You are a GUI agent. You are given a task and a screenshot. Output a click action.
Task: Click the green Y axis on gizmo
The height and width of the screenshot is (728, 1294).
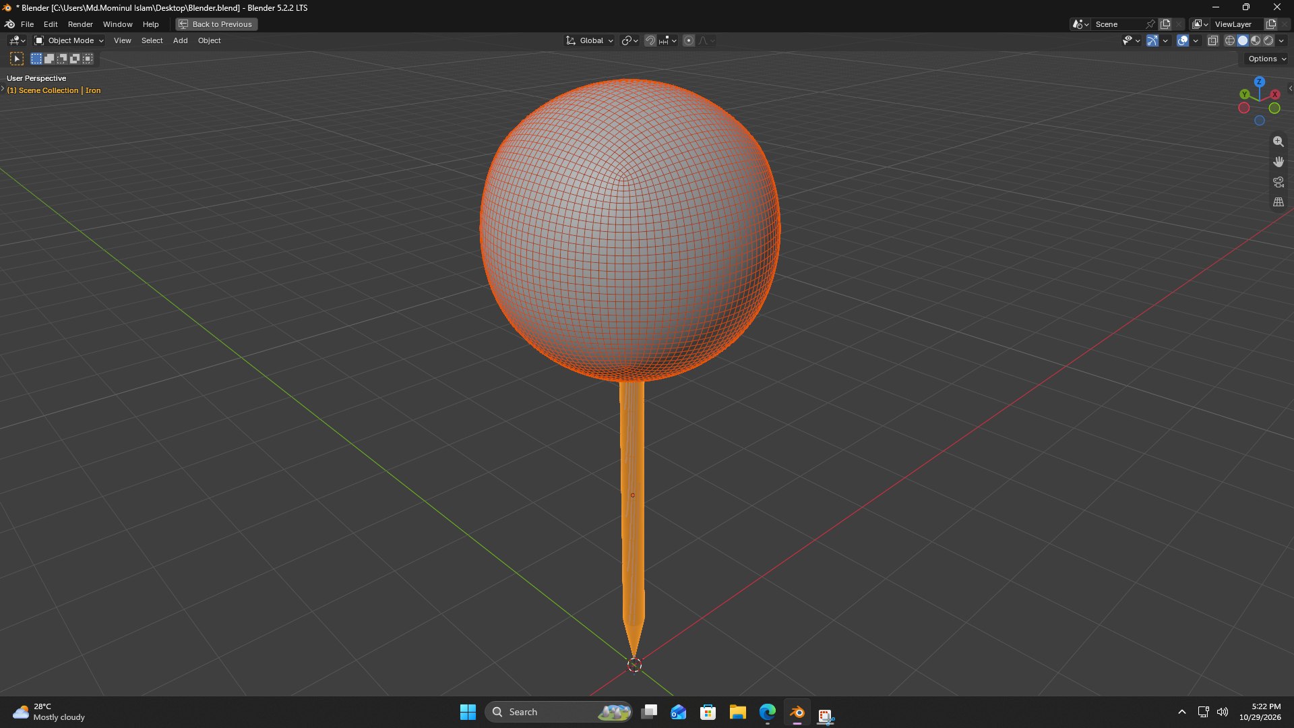point(1245,94)
